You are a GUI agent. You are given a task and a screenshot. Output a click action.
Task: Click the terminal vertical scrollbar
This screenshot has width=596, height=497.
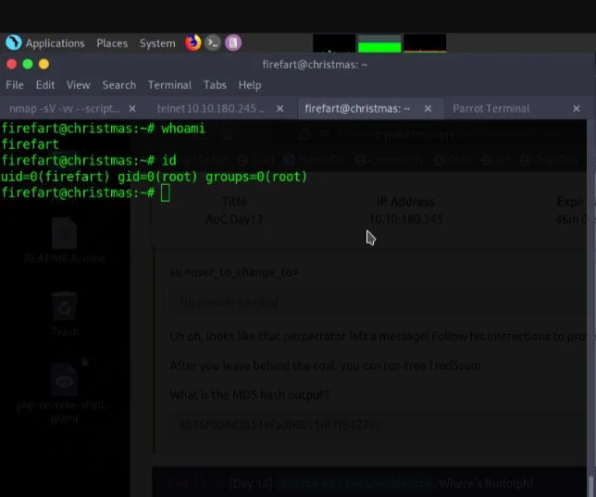(x=591, y=486)
